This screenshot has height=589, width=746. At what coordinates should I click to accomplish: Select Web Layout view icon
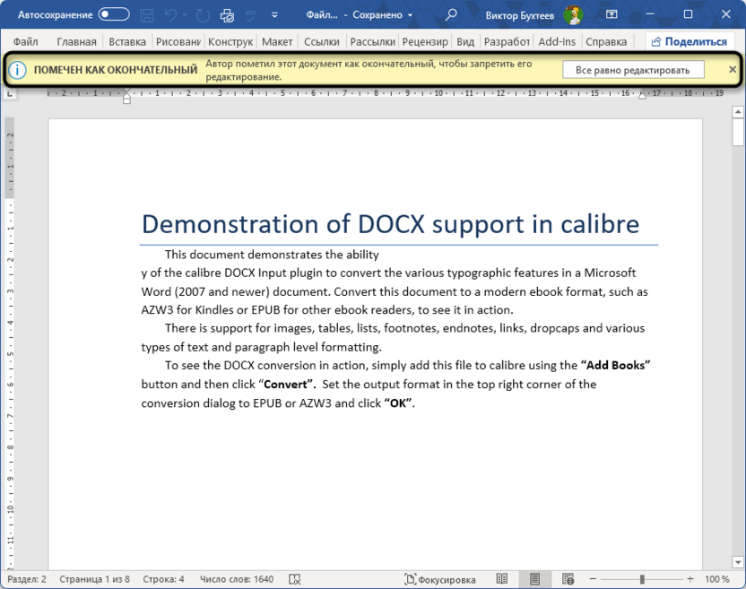pyautogui.click(x=568, y=579)
